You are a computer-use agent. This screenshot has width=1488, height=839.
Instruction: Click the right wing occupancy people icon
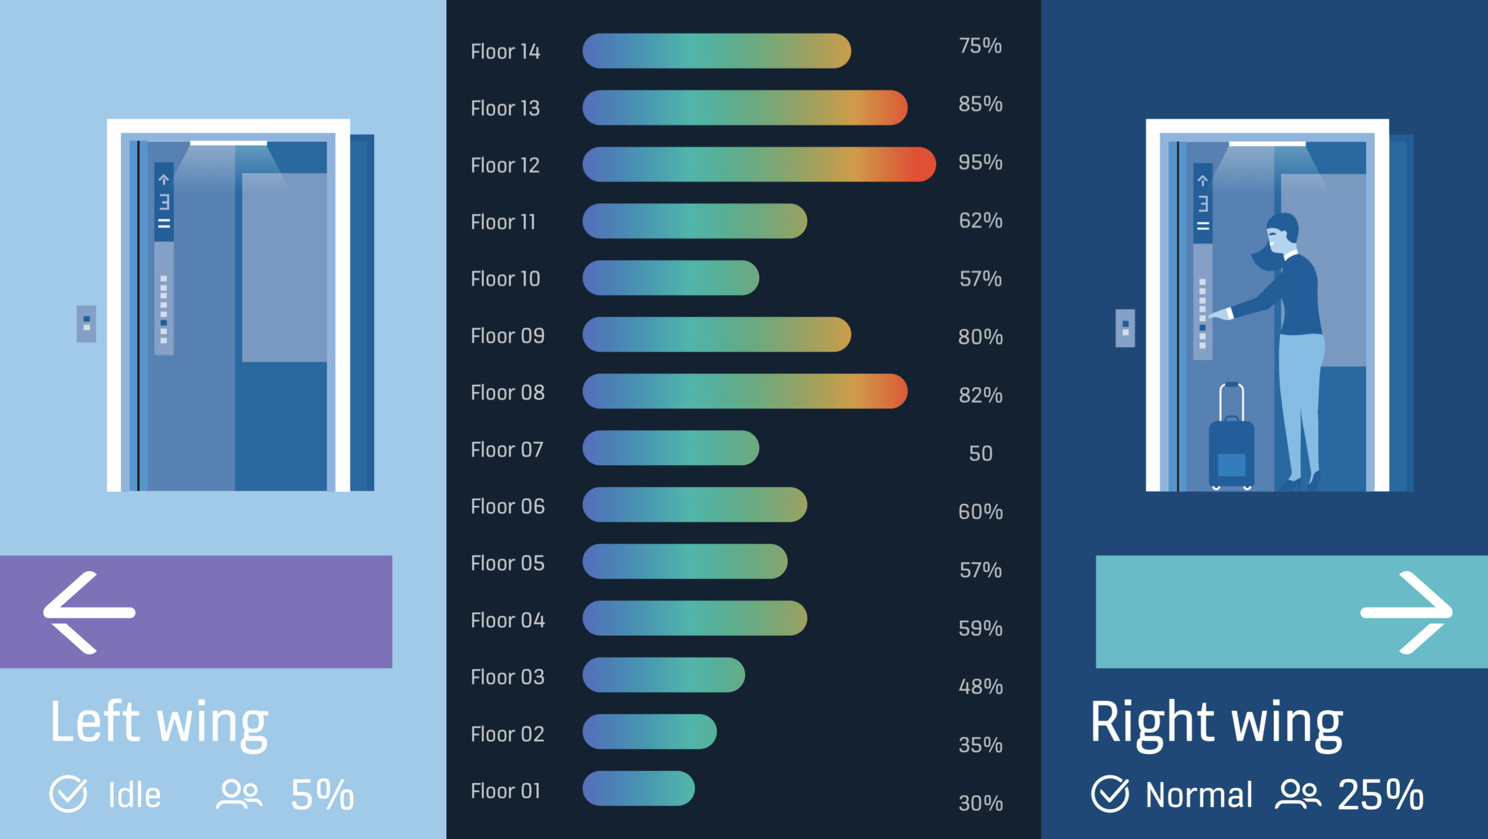pyautogui.click(x=1298, y=794)
